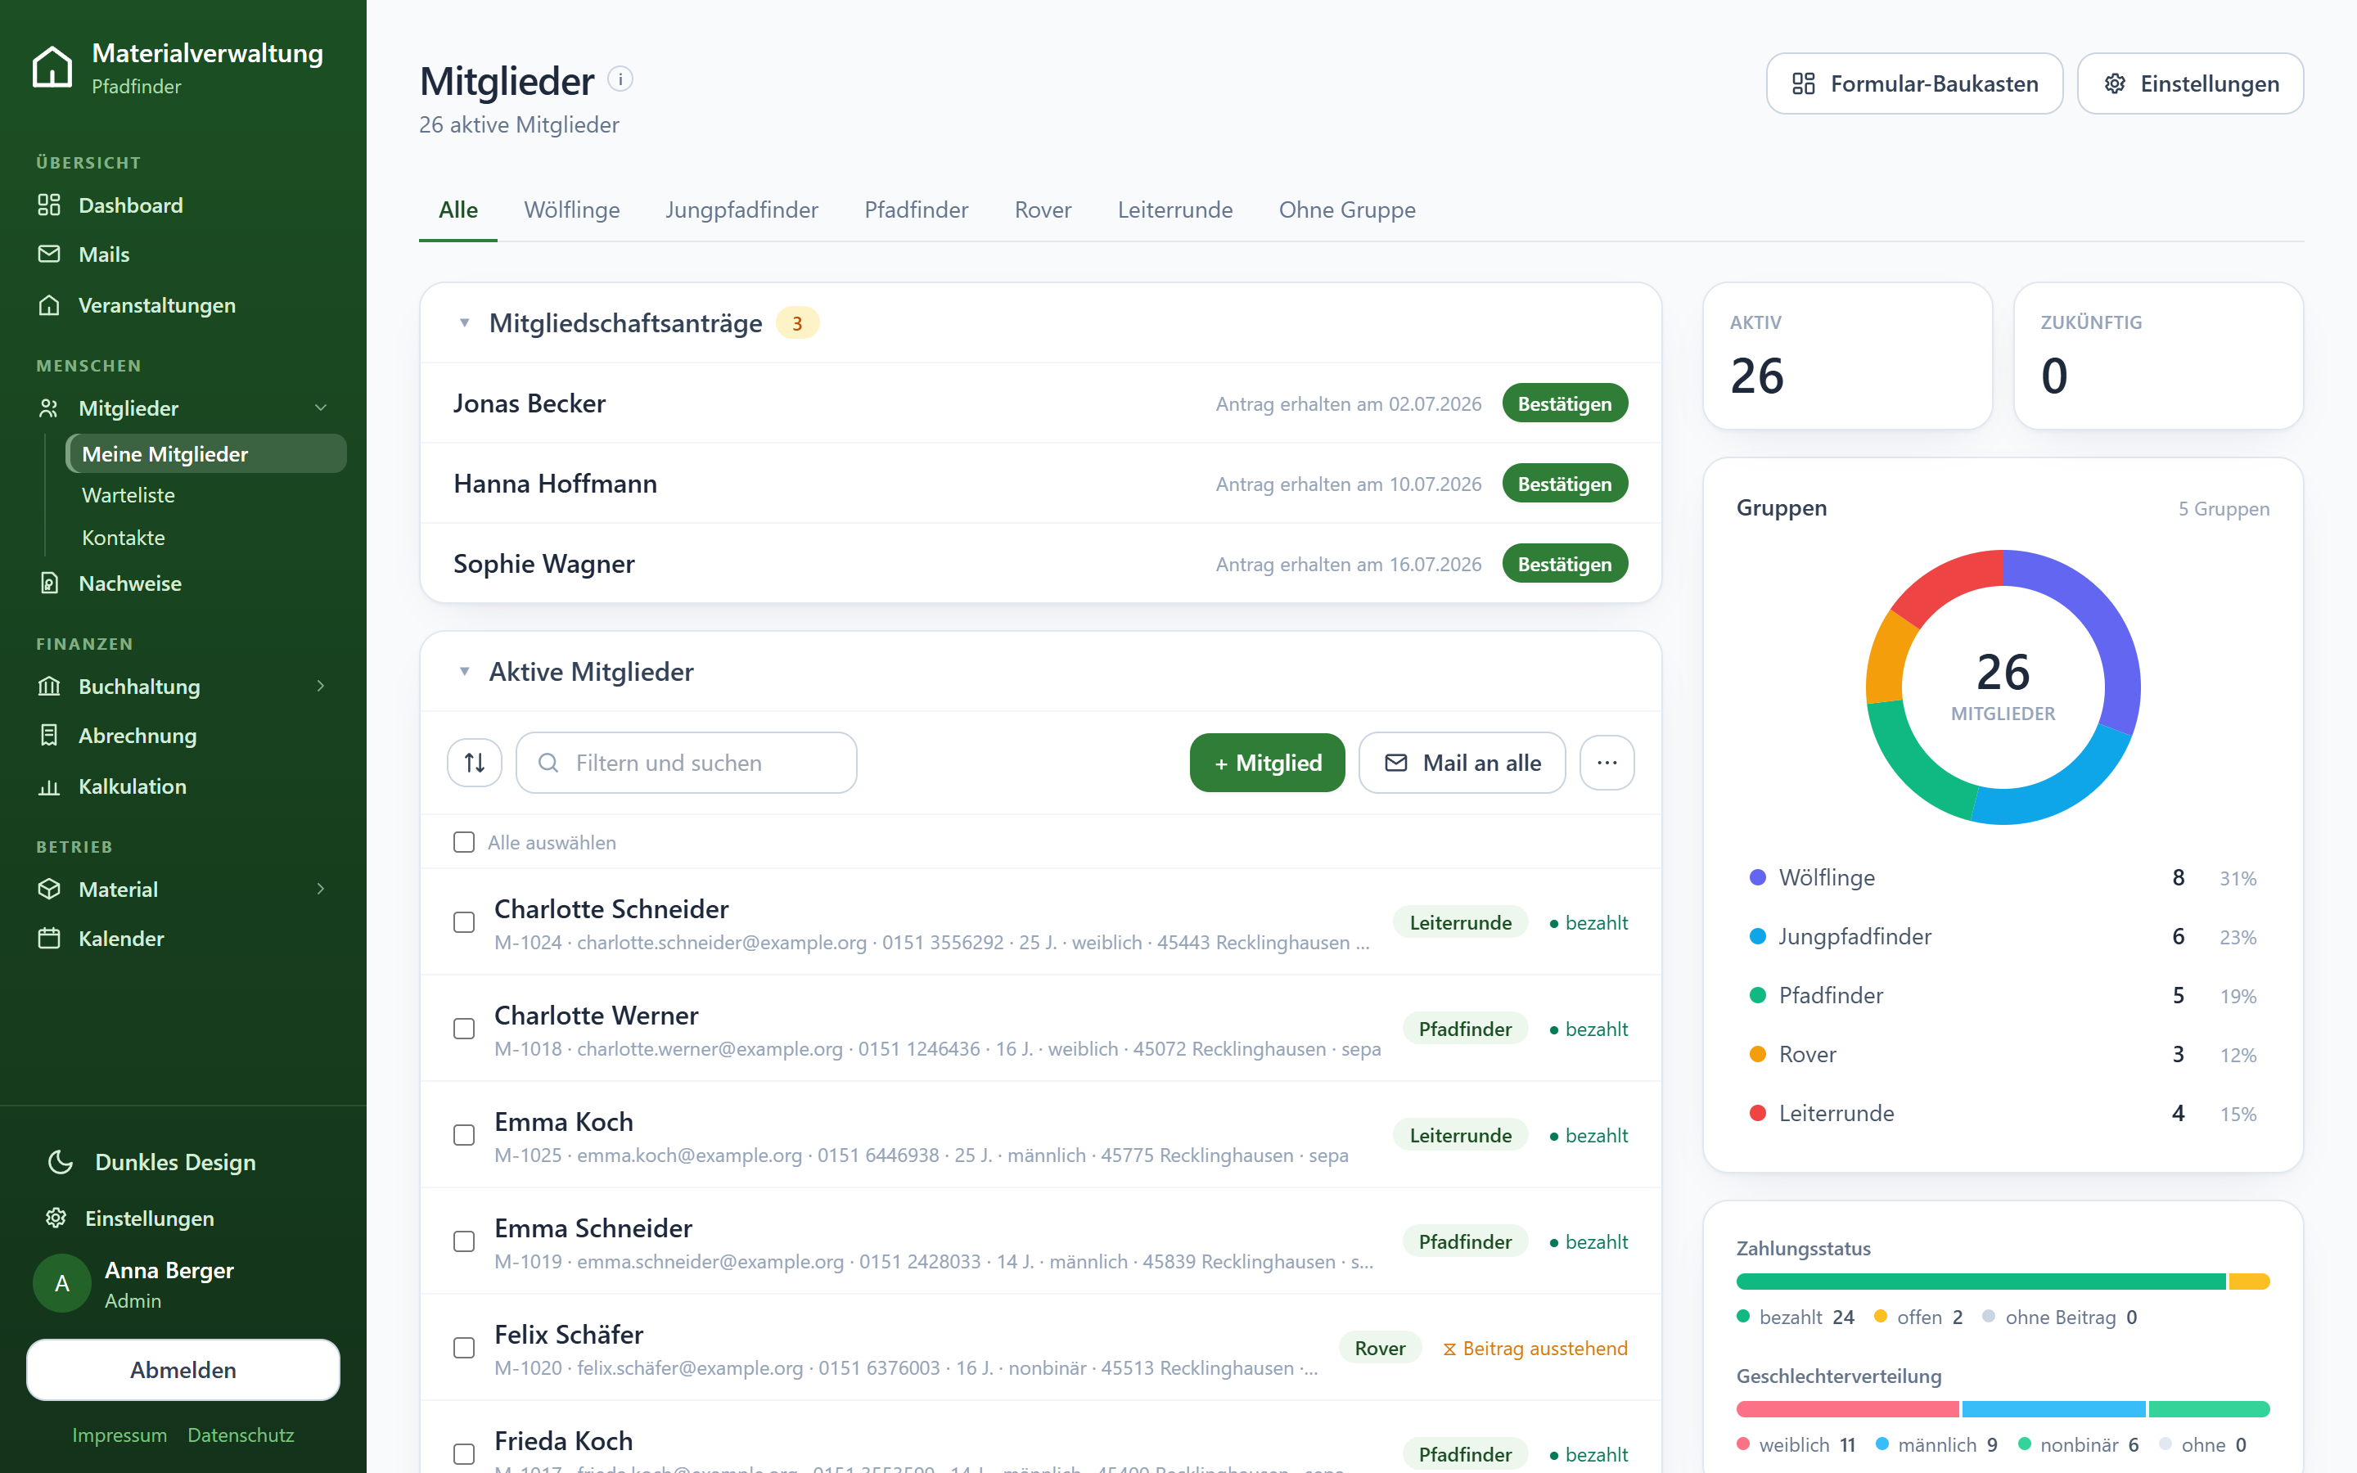Select Charlotte Schneider's checkbox

[463, 921]
